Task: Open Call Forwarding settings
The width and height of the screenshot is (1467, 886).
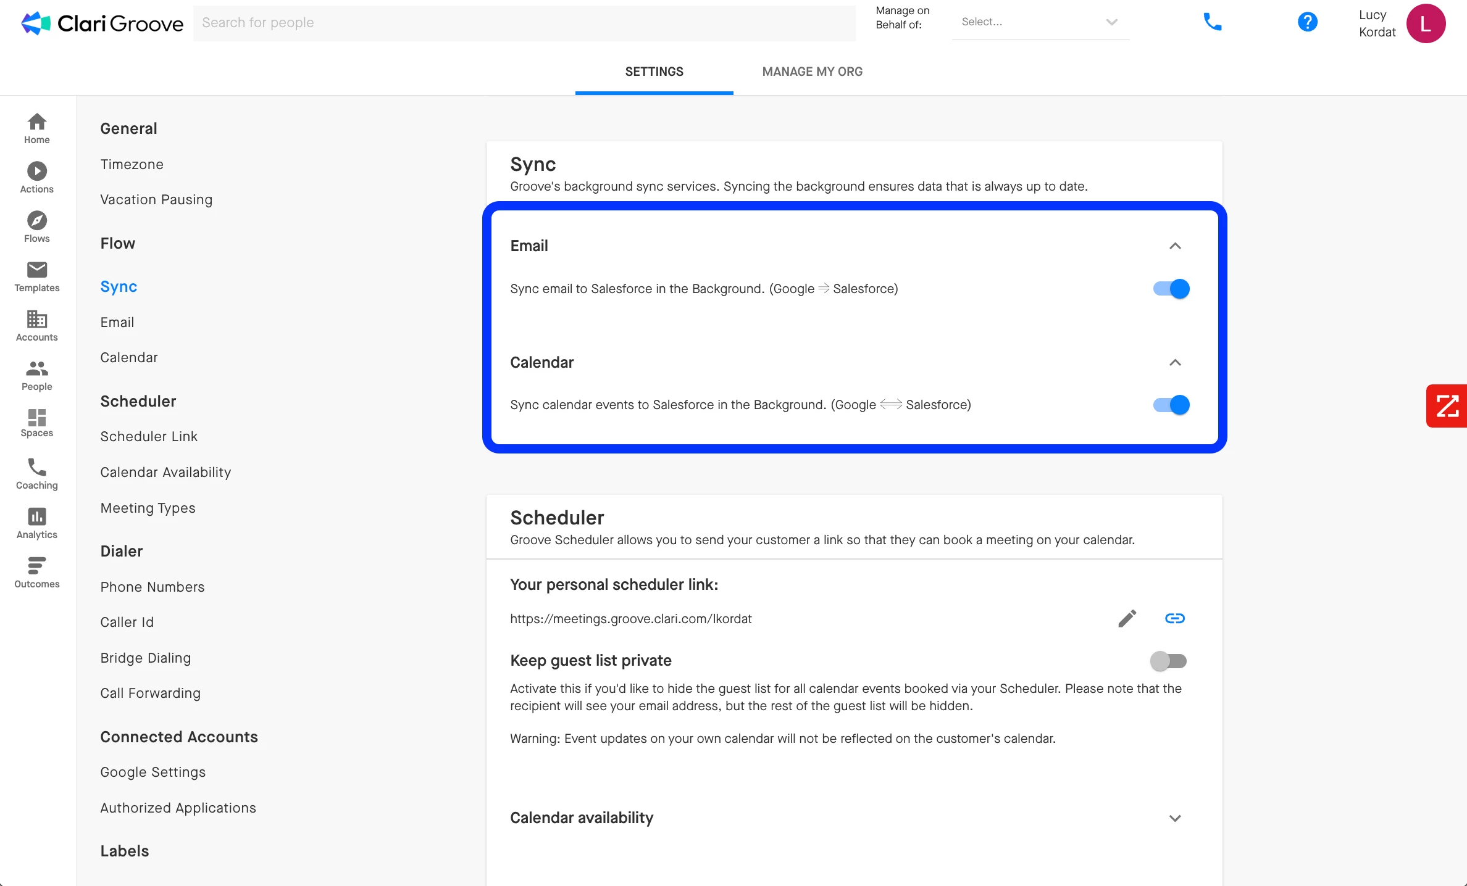Action: click(150, 693)
